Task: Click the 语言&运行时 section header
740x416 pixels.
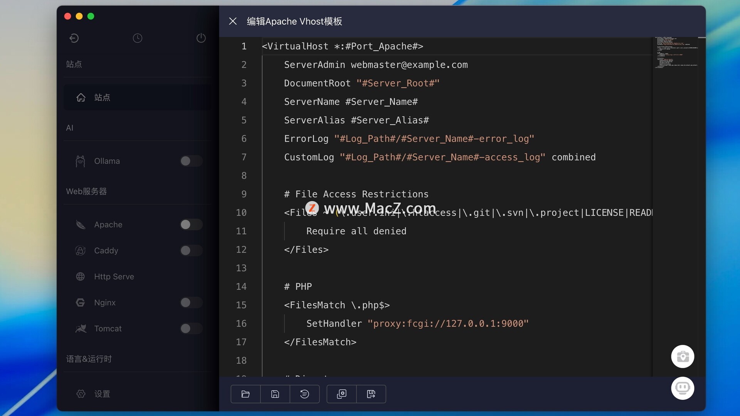Action: [x=89, y=359]
